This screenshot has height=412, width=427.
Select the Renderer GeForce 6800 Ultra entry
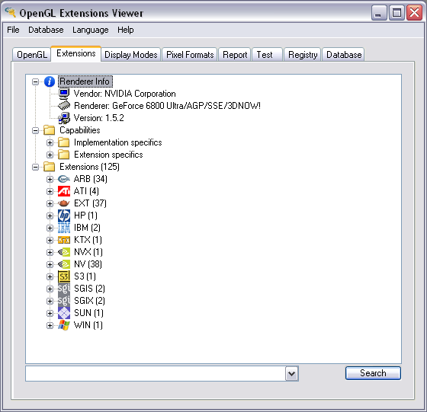click(167, 106)
